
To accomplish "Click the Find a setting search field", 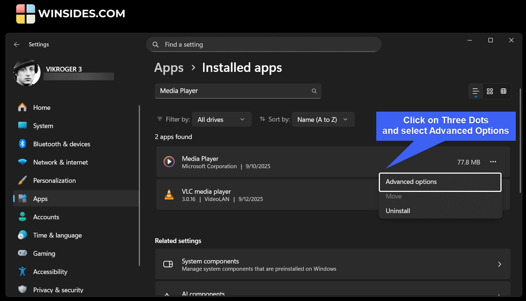I will coord(264,45).
